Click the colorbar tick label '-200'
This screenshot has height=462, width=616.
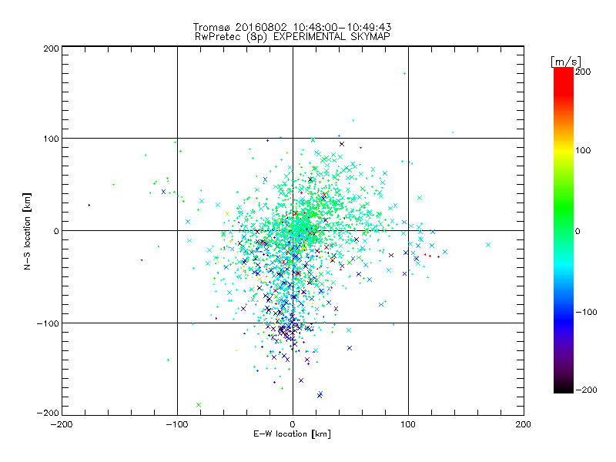(586, 390)
